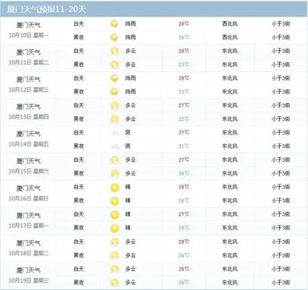Click the 阴 cloud icon for 10月14日 黑夜
The image size is (308, 290).
(x=115, y=146)
